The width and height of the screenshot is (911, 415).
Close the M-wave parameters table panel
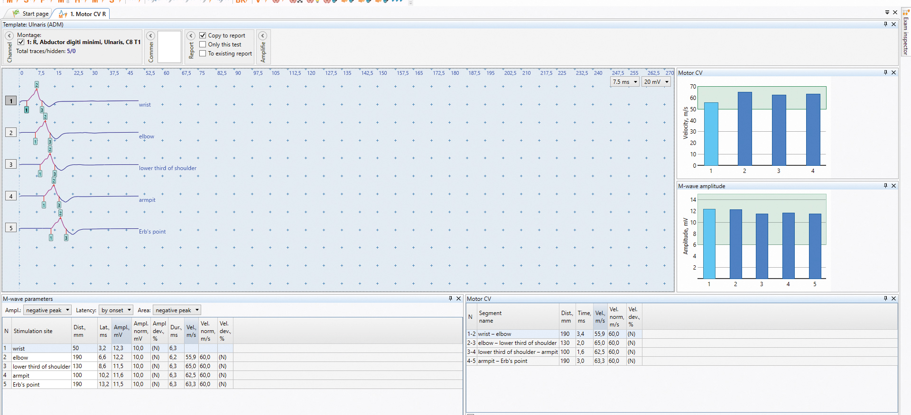[x=459, y=298]
